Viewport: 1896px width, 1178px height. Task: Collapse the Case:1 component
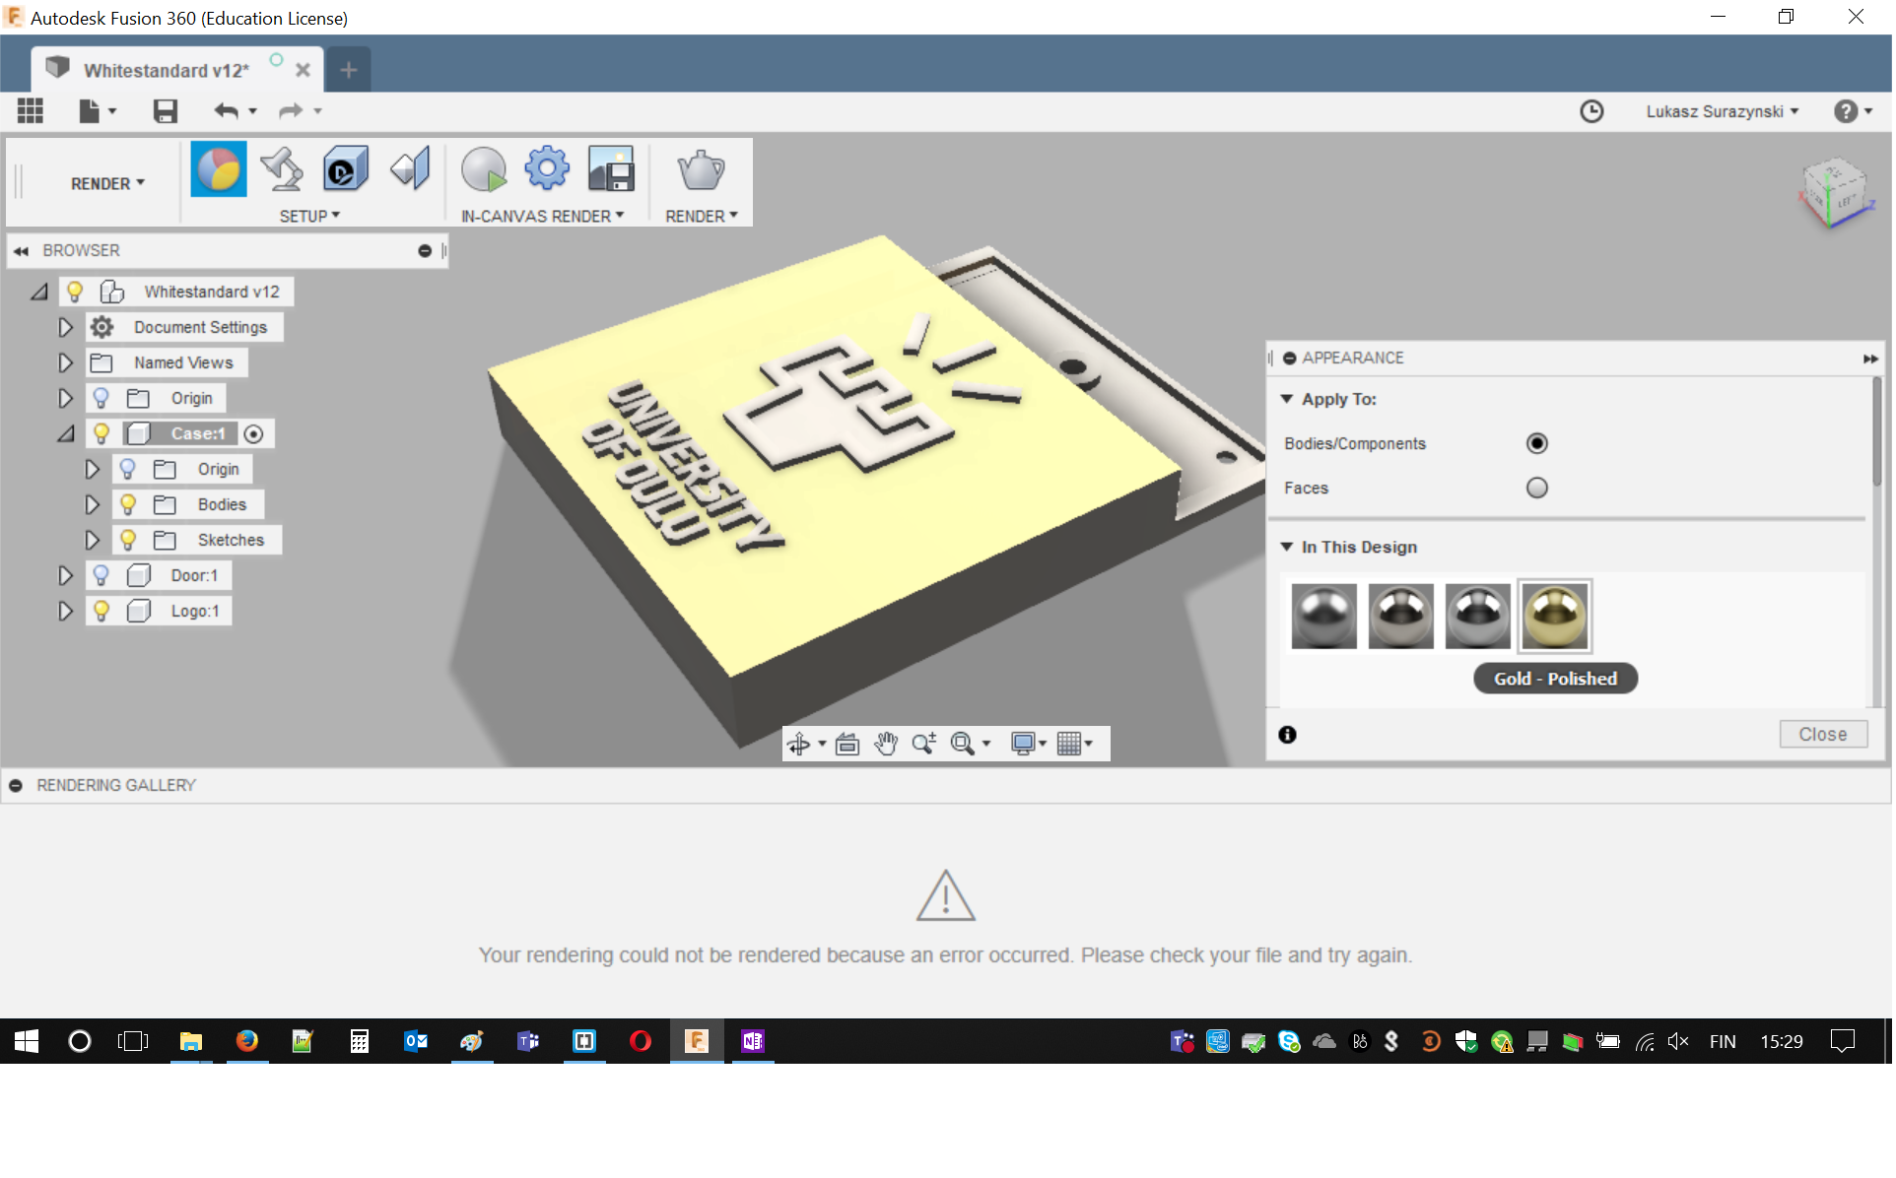(65, 434)
